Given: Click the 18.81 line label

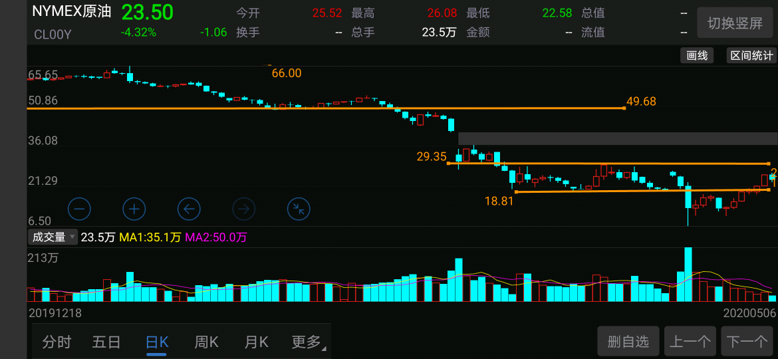Looking at the screenshot, I should [499, 201].
